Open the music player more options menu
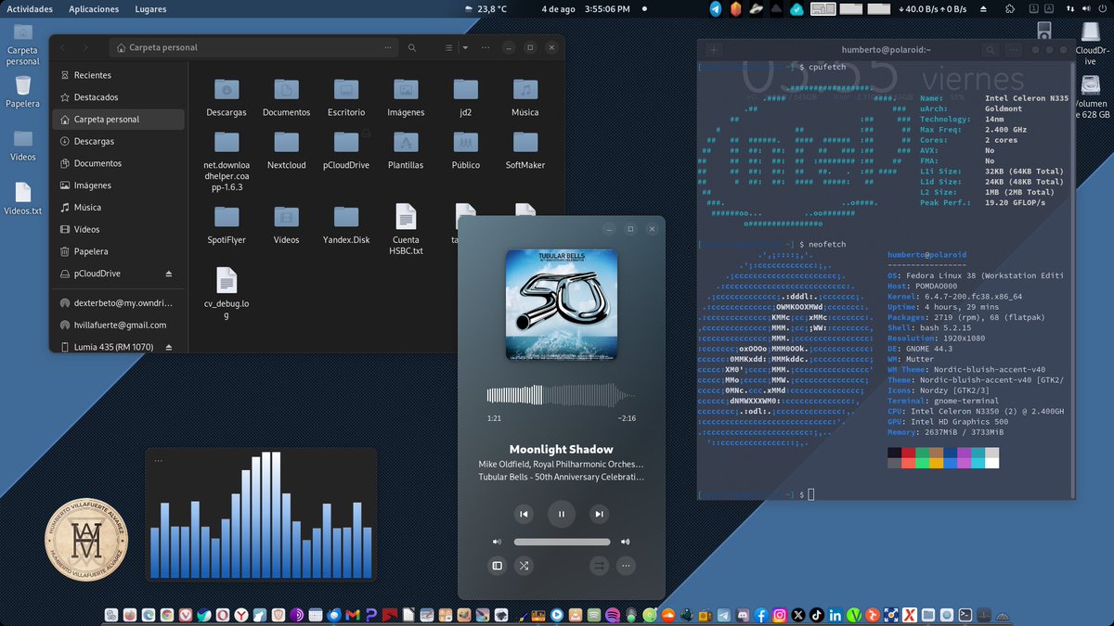This screenshot has height=626, width=1114. 627,565
